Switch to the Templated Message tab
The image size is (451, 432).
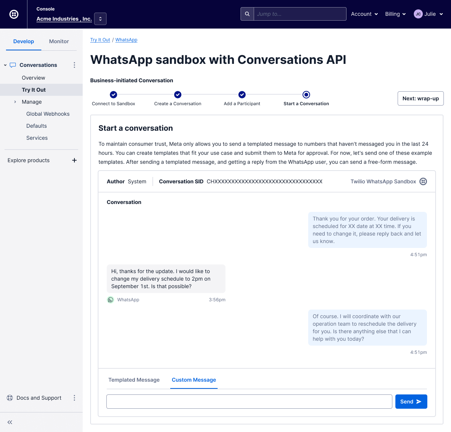coord(134,380)
